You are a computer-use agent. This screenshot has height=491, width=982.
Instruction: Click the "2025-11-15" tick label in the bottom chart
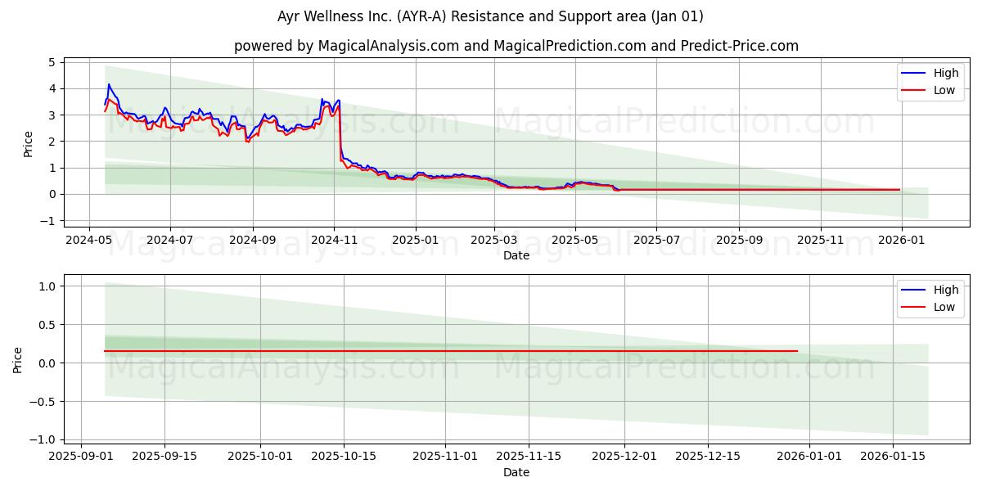click(529, 457)
